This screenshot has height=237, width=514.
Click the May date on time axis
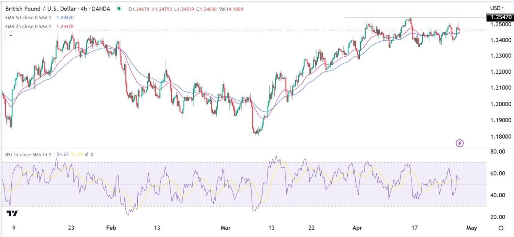point(472,228)
